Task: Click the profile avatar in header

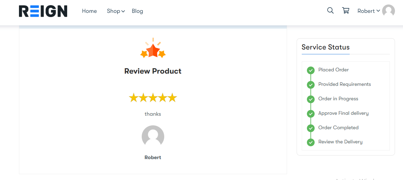Action: [389, 11]
